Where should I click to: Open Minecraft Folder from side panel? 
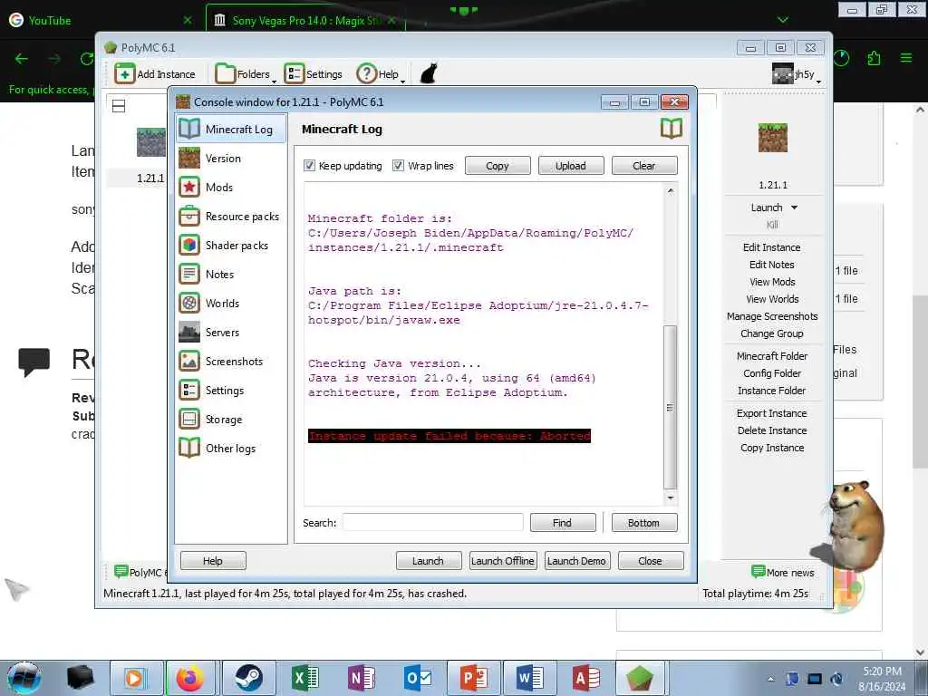[772, 355]
